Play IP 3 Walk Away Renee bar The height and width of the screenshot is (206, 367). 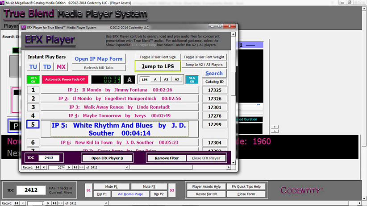coord(119,107)
